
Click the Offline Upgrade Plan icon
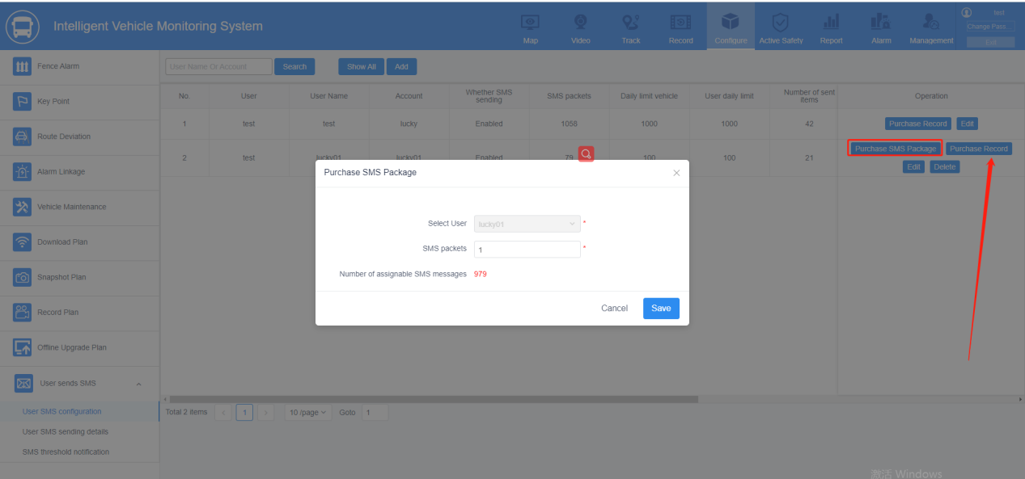22,348
